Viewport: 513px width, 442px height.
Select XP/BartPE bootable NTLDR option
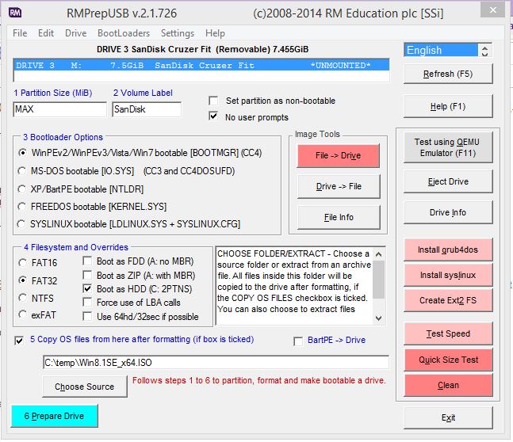point(22,189)
